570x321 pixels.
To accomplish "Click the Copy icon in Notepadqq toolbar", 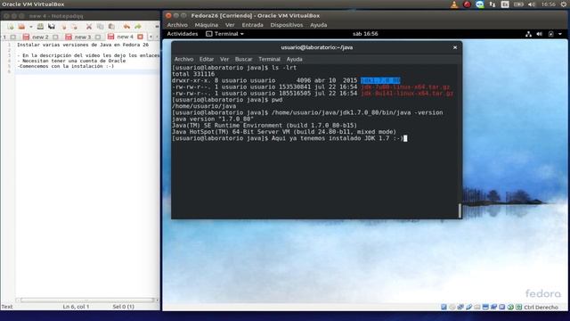I will [x=100, y=27].
